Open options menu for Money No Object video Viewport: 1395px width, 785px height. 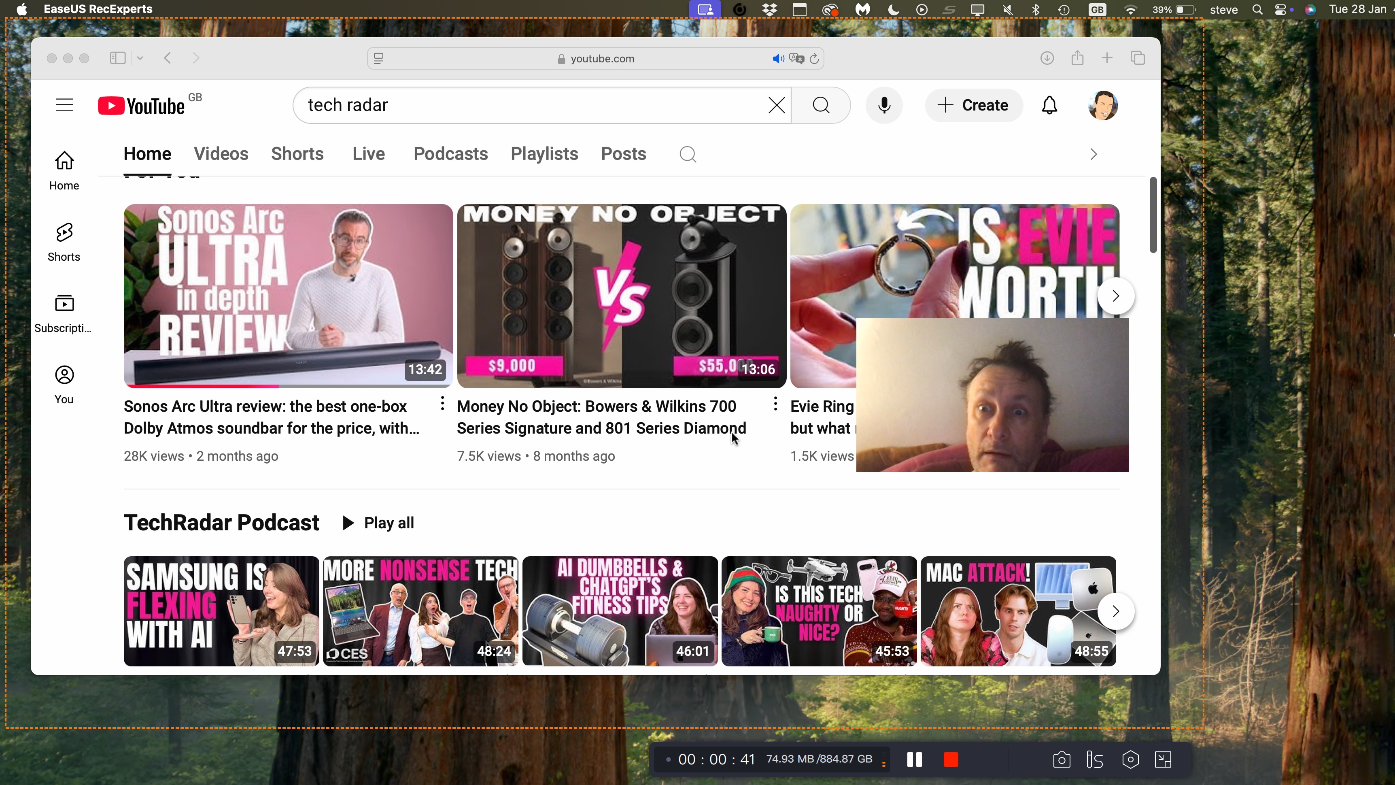(x=775, y=404)
